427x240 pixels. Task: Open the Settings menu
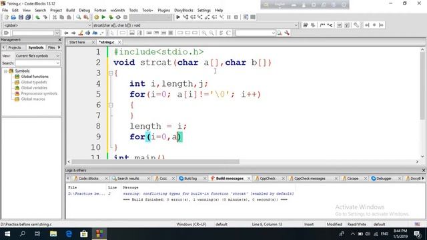(x=204, y=10)
